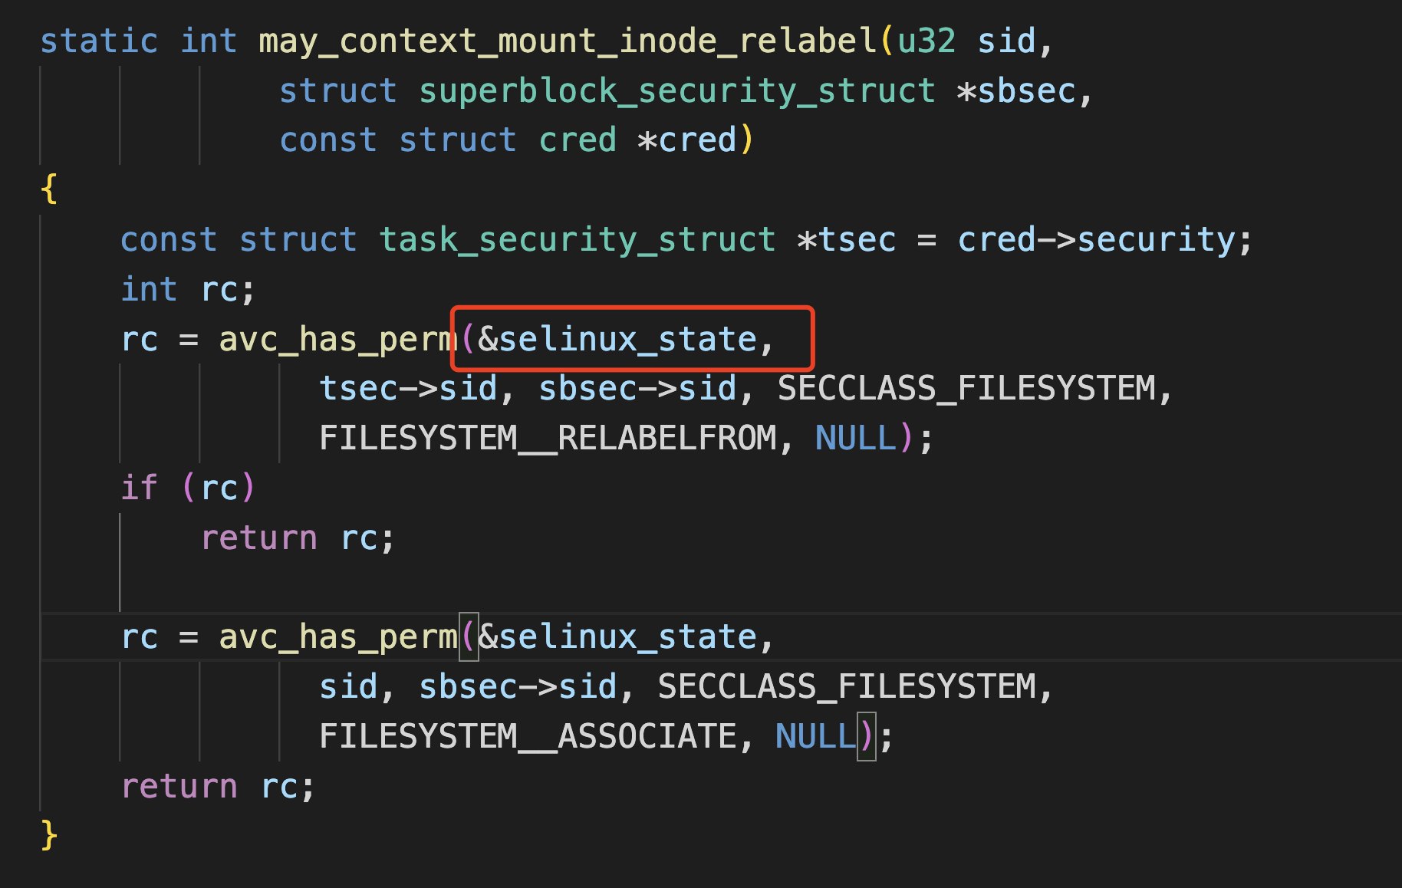Click the opening curly brace of the function
1402x888 pixels.
tap(49, 189)
